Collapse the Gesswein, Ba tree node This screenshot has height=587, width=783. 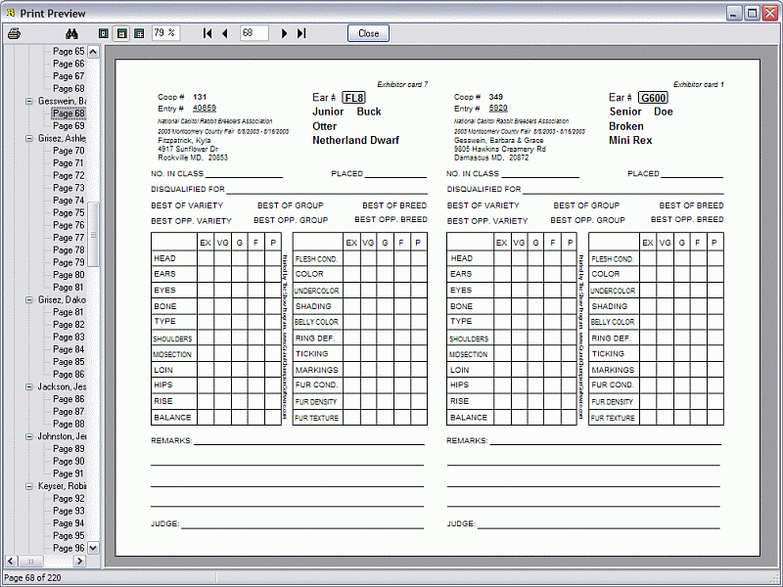[x=29, y=101]
